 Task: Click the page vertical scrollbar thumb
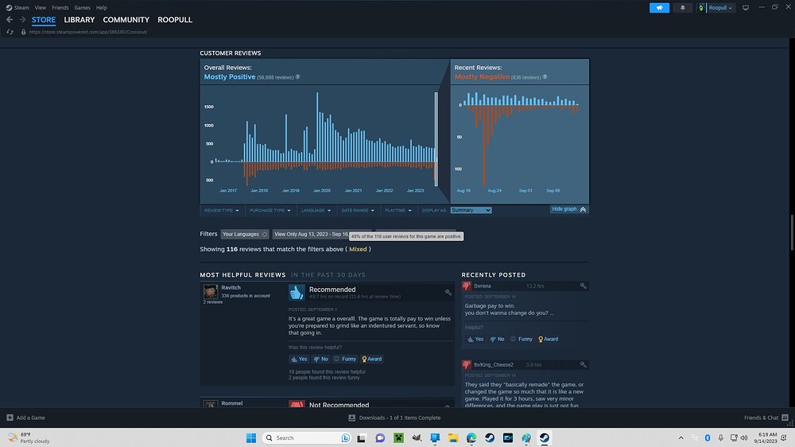coord(792,232)
